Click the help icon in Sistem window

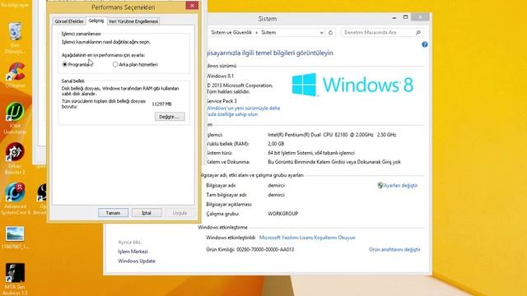click(425, 44)
